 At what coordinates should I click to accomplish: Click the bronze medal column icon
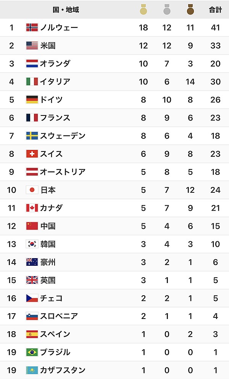[190, 10]
